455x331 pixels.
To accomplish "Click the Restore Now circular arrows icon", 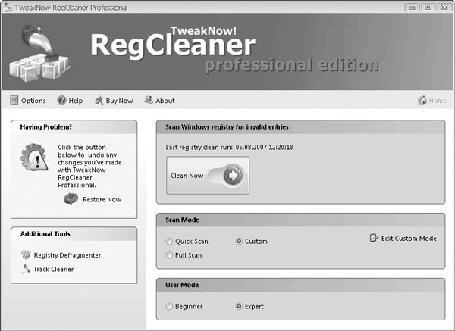I will click(x=71, y=199).
